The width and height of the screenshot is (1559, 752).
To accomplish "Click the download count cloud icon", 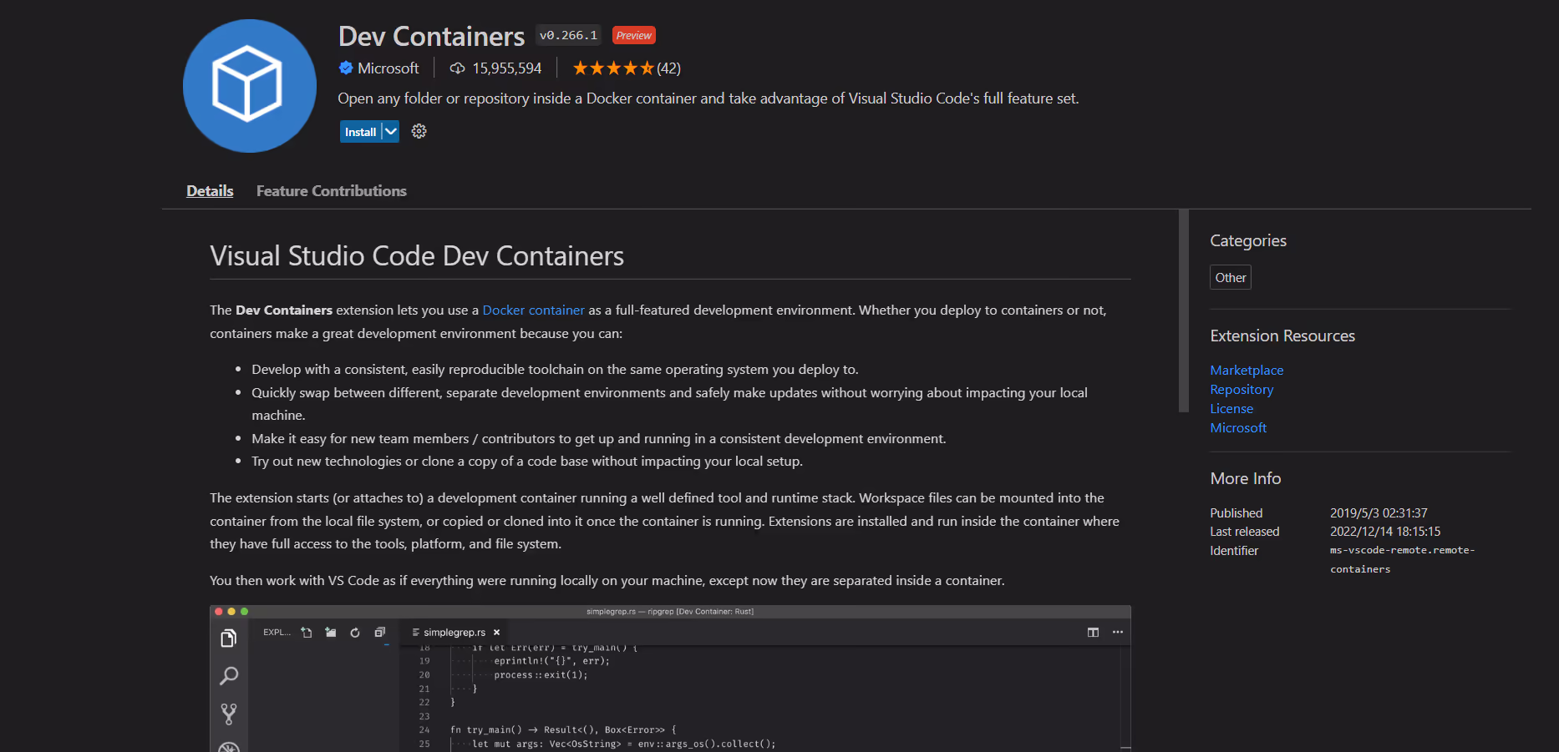I will click(x=457, y=68).
